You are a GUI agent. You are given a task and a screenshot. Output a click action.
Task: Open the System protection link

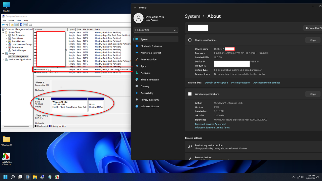click(240, 83)
